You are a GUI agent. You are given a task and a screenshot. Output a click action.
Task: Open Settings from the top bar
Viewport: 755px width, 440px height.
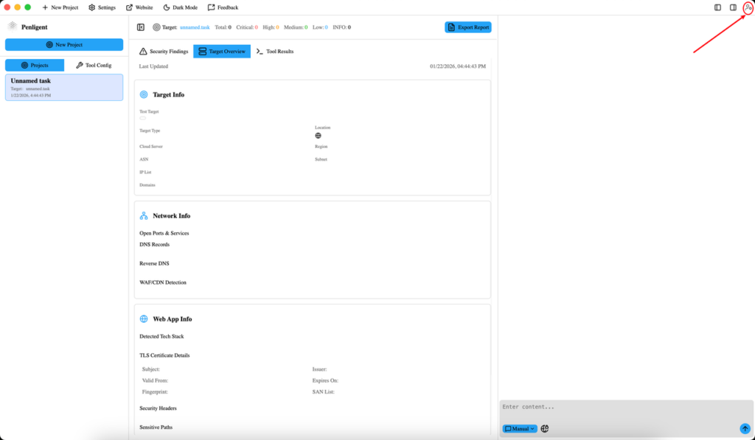[102, 7]
